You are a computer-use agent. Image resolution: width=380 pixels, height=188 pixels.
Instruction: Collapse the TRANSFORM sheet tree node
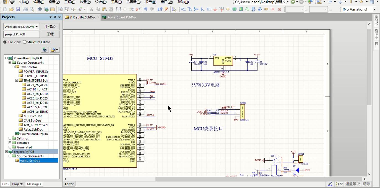(16, 80)
